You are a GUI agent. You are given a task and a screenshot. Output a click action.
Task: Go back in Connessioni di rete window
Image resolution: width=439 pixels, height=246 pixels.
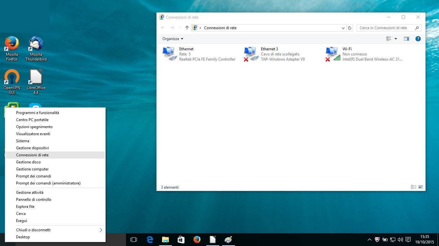(x=163, y=28)
